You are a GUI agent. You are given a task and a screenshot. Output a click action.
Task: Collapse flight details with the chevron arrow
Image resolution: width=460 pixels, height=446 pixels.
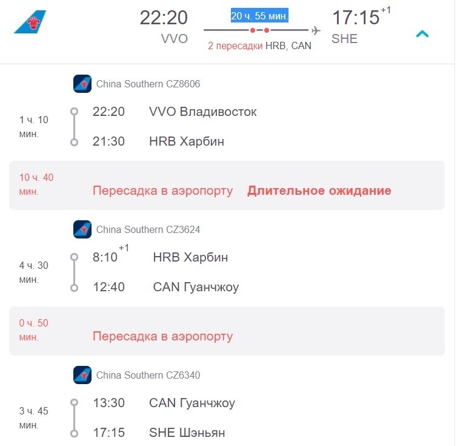(x=422, y=34)
